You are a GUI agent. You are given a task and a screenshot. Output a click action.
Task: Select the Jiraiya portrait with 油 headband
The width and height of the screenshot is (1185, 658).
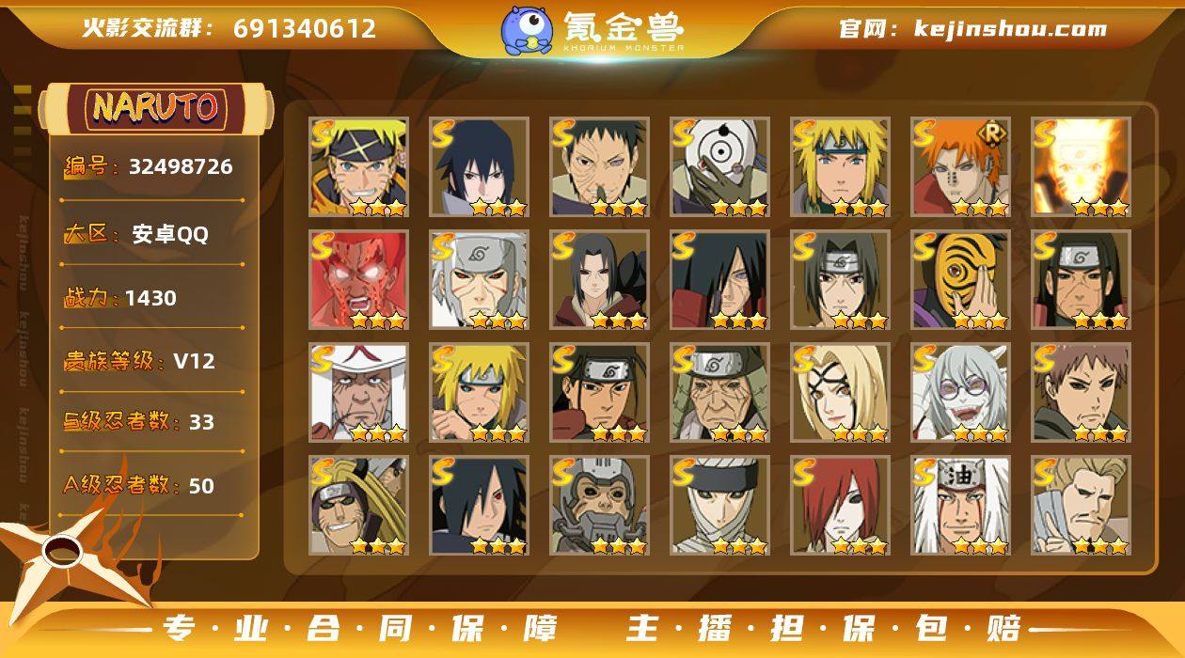pos(959,505)
